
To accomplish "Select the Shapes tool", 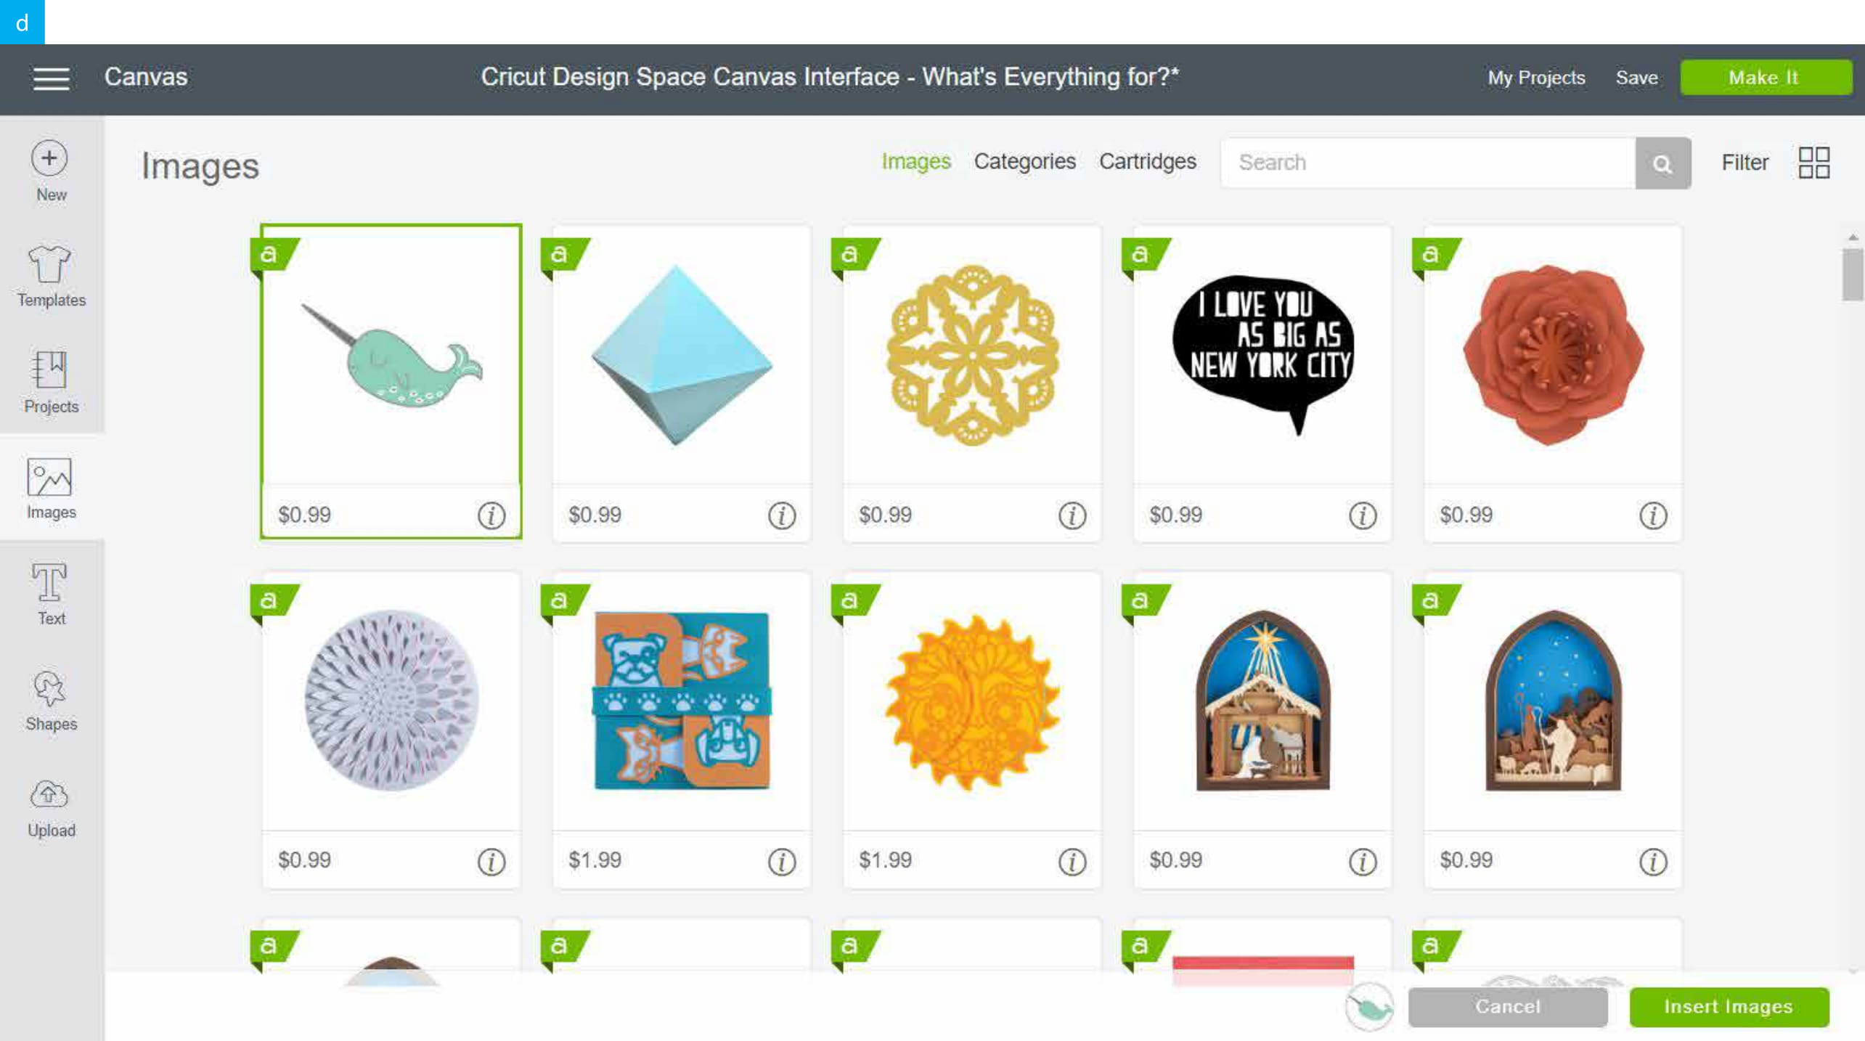I will pyautogui.click(x=52, y=701).
